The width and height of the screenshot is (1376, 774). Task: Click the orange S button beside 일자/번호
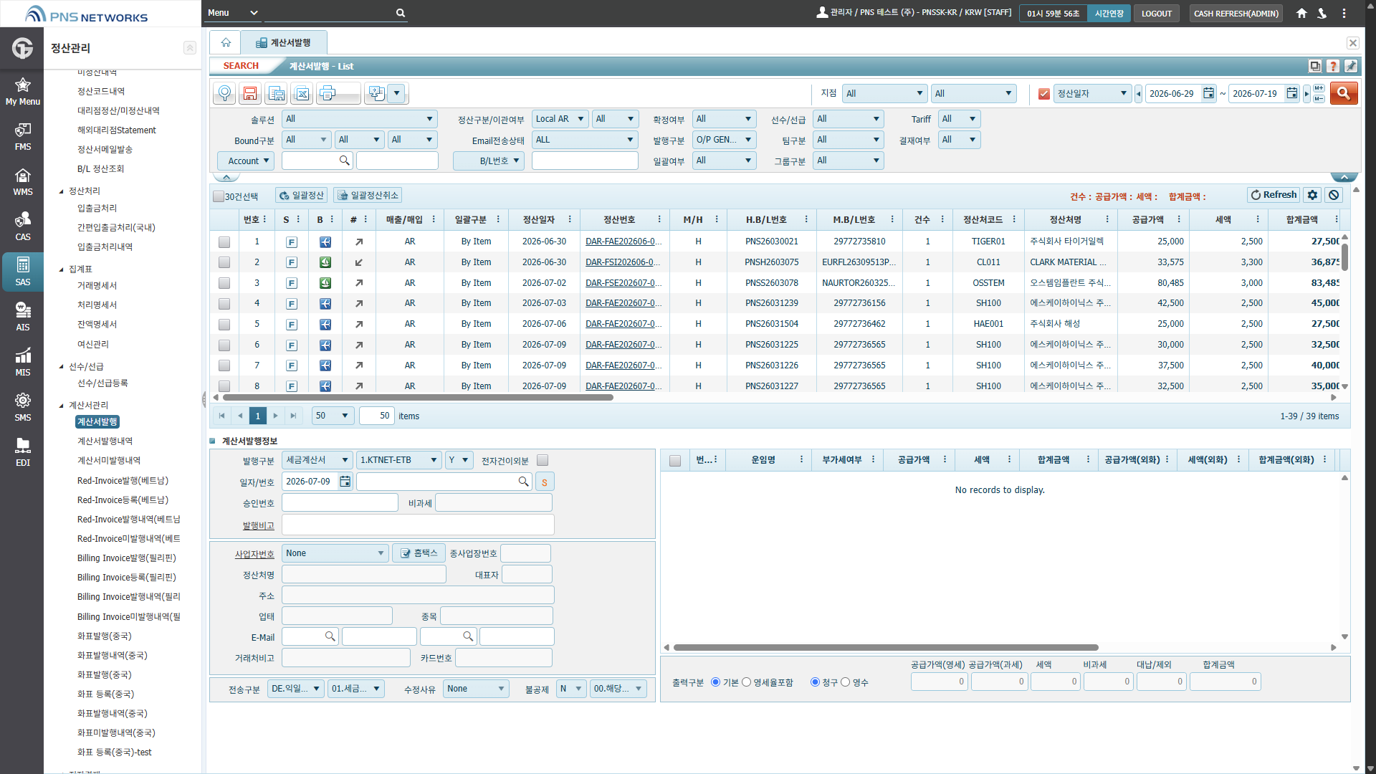(x=545, y=482)
